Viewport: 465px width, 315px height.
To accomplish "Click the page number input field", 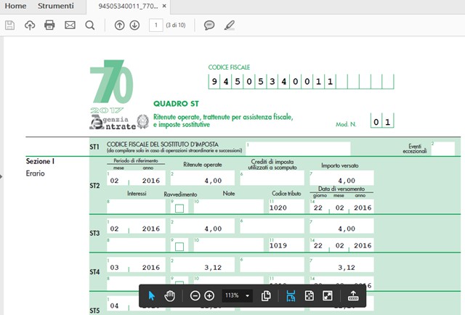I will pyautogui.click(x=155, y=25).
